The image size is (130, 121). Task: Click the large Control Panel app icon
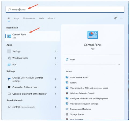tap(93, 35)
